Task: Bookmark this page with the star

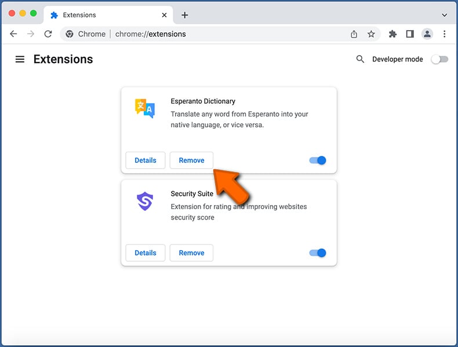Action: [x=371, y=34]
